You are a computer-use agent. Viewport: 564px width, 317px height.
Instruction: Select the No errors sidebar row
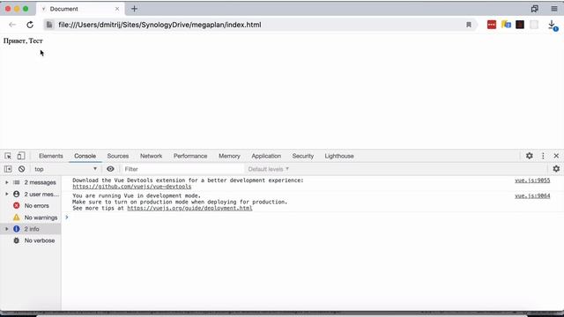[31, 205]
